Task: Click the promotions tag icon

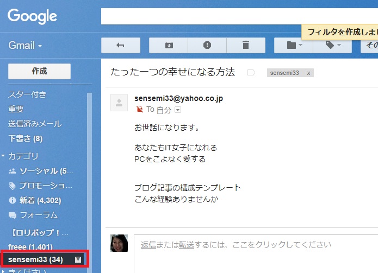Action: point(13,186)
